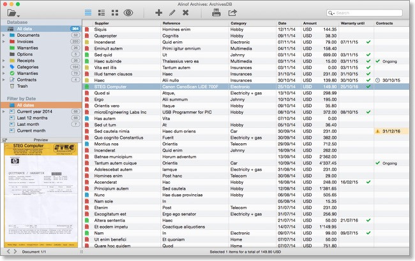Select the Quapropter row

click(x=246, y=36)
